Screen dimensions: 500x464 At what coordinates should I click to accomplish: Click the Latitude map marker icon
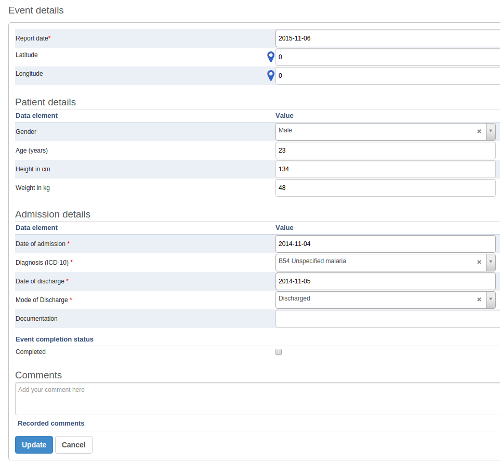(270, 57)
